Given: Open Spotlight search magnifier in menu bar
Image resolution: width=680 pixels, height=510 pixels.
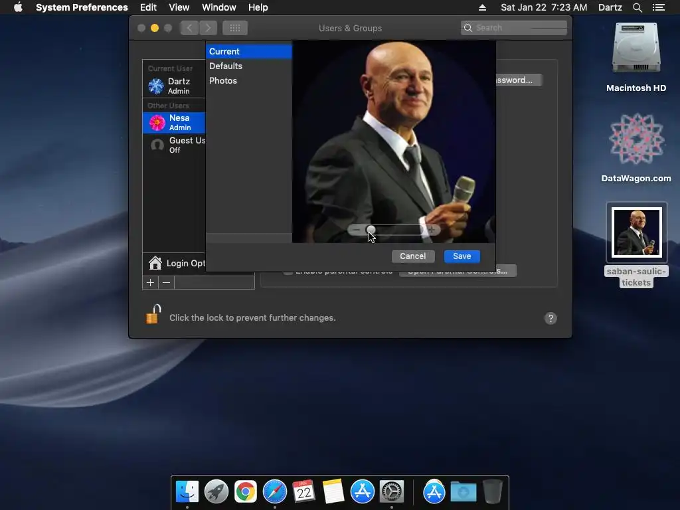Looking at the screenshot, I should 637,7.
